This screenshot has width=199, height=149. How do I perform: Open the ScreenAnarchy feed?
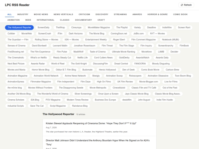click(165, 46)
